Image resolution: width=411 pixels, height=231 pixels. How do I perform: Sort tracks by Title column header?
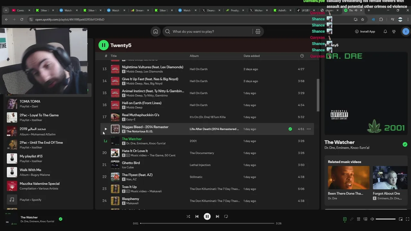click(x=114, y=56)
